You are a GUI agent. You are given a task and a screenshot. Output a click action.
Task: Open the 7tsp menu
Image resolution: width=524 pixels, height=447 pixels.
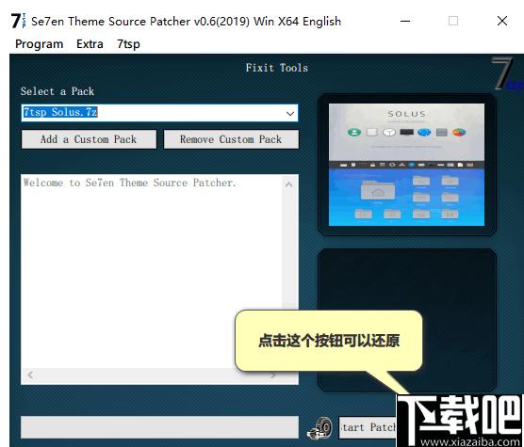(128, 44)
